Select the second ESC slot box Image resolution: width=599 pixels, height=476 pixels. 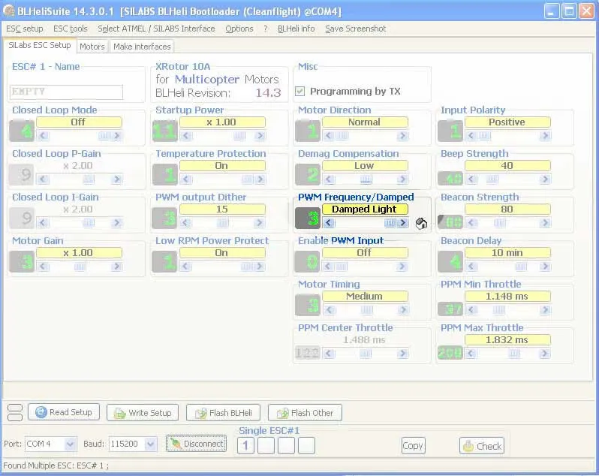tap(266, 446)
